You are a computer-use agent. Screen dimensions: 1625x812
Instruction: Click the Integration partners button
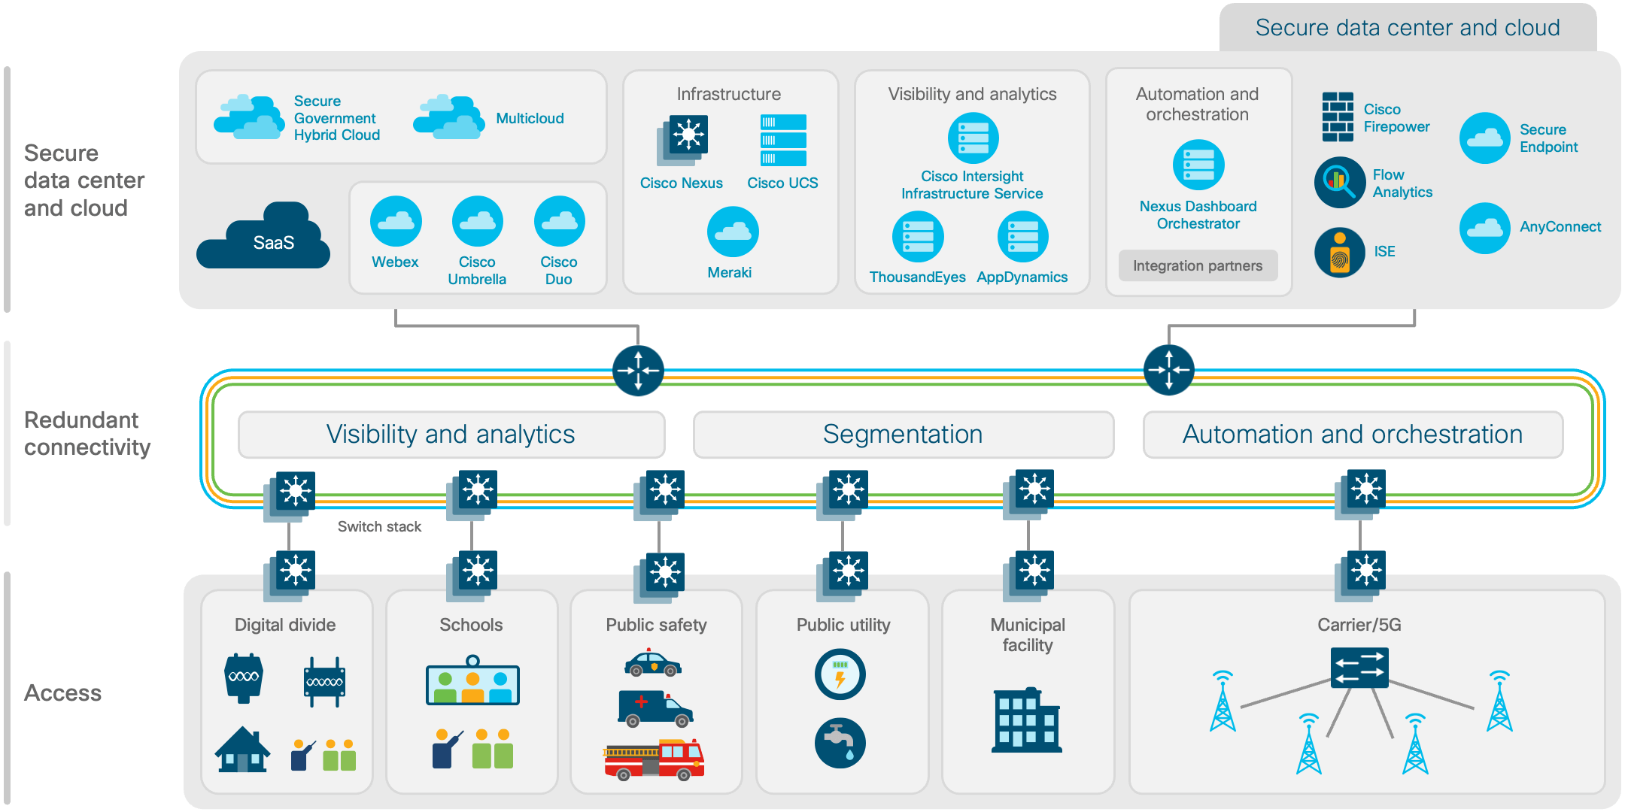tap(1198, 266)
